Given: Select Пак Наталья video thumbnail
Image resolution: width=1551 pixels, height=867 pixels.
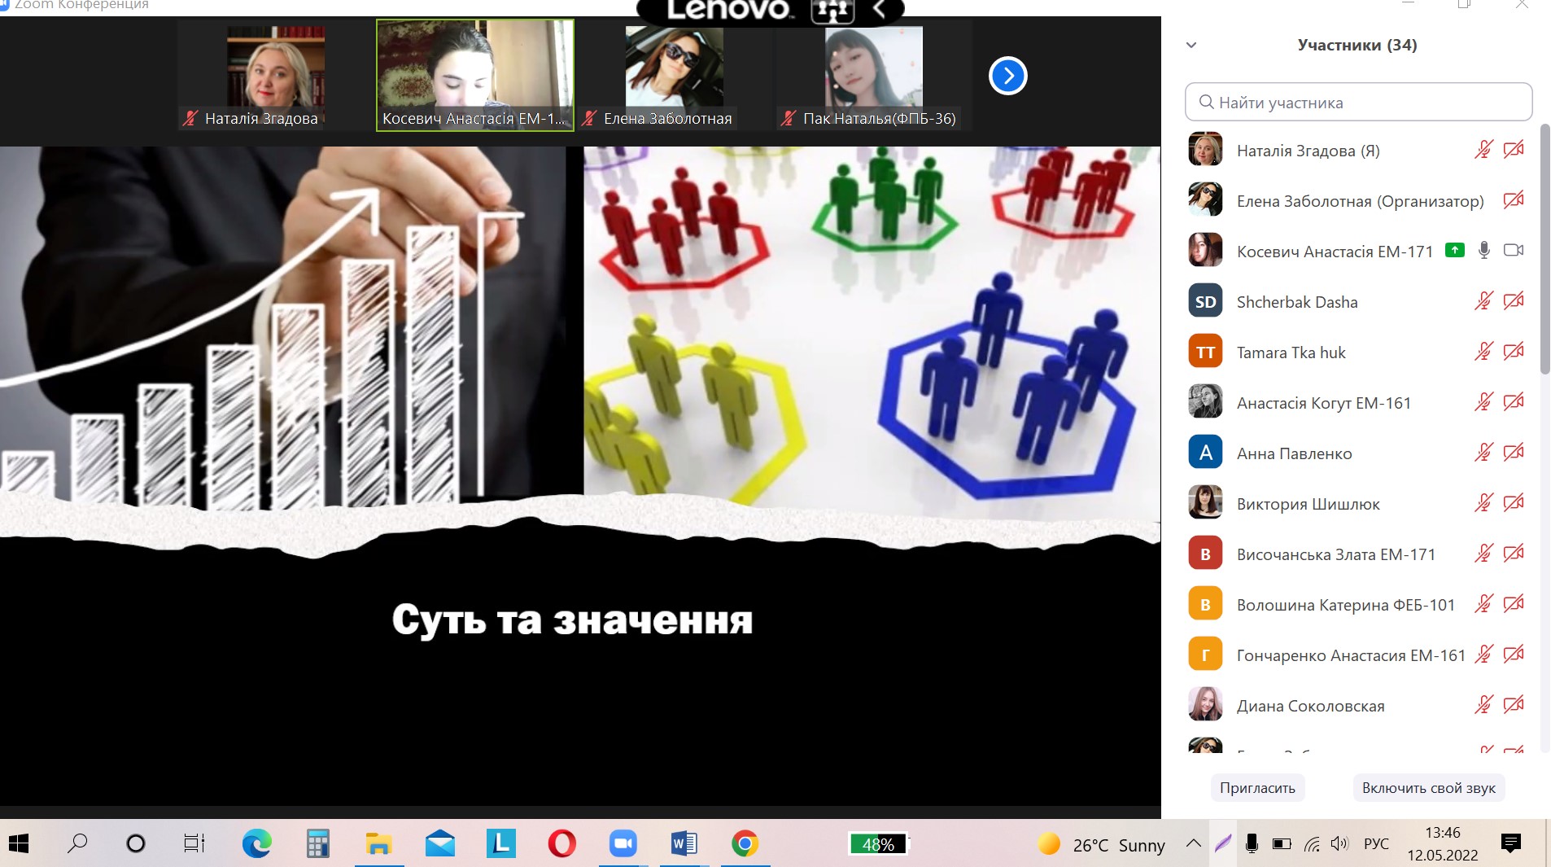Looking at the screenshot, I should pos(873,76).
